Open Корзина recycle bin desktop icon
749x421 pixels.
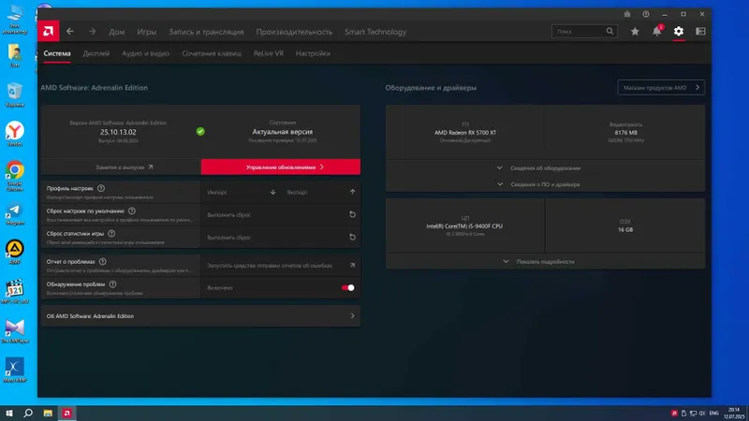point(15,94)
